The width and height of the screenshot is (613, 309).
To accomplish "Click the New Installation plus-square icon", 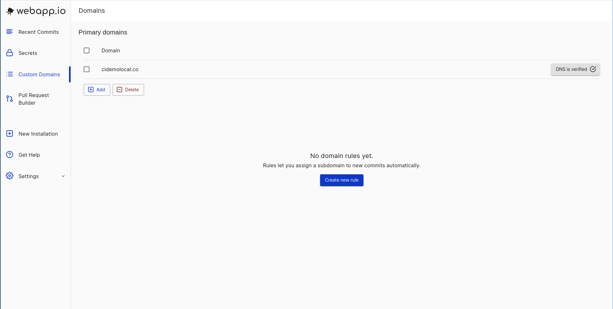I will [10, 133].
